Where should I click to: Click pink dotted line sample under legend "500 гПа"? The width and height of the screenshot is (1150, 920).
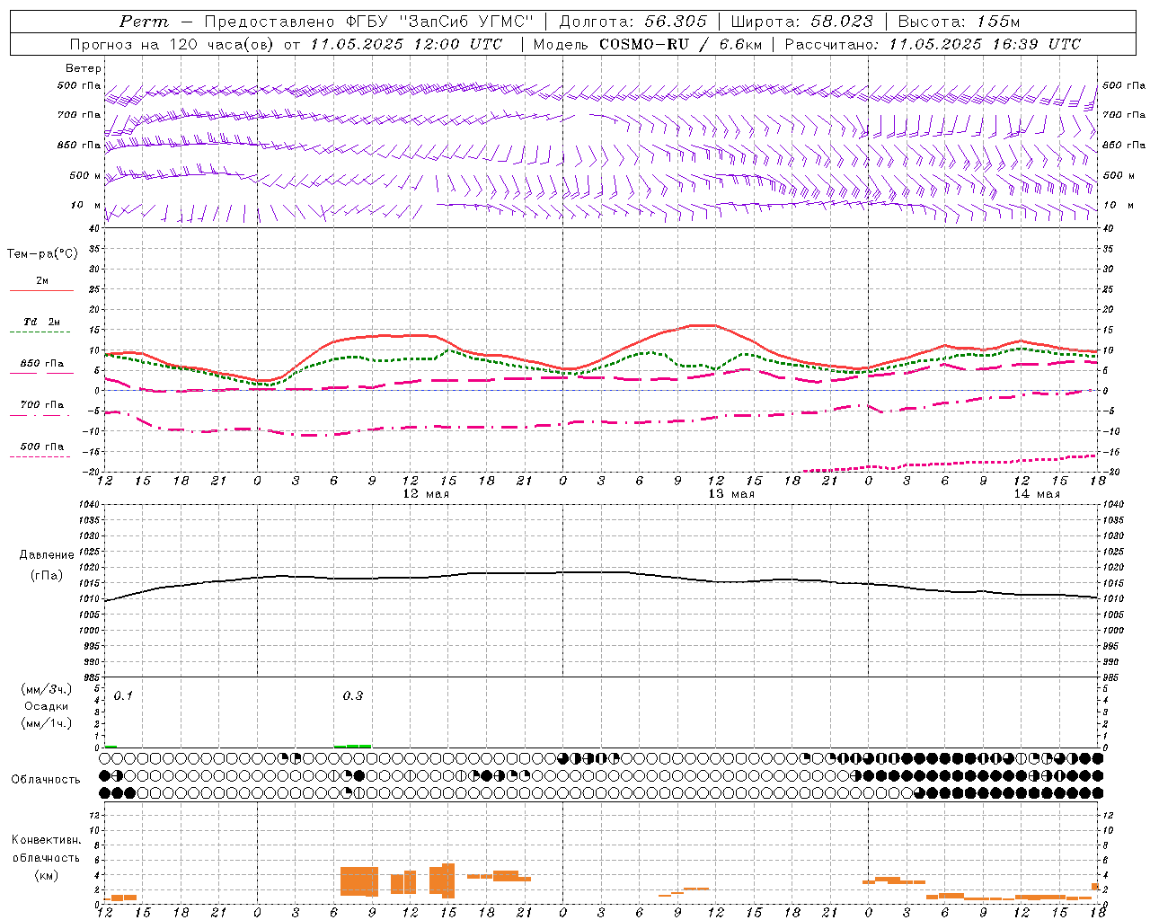[x=40, y=456]
